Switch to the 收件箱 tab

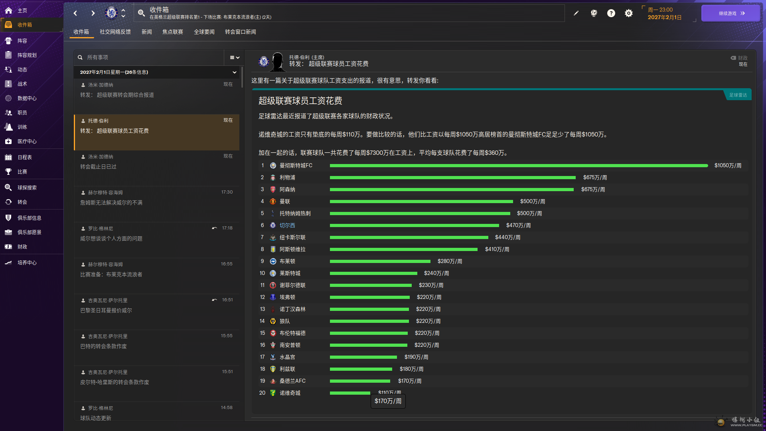(x=81, y=32)
